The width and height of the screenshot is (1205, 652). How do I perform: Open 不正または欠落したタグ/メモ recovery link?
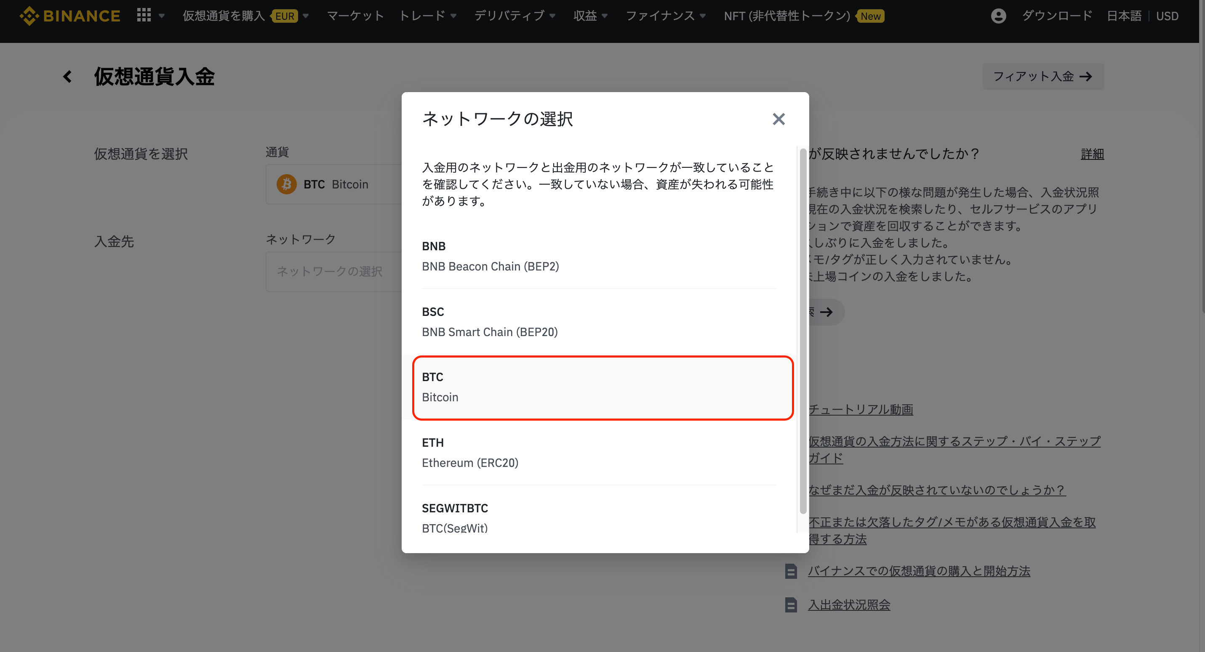pyautogui.click(x=952, y=530)
